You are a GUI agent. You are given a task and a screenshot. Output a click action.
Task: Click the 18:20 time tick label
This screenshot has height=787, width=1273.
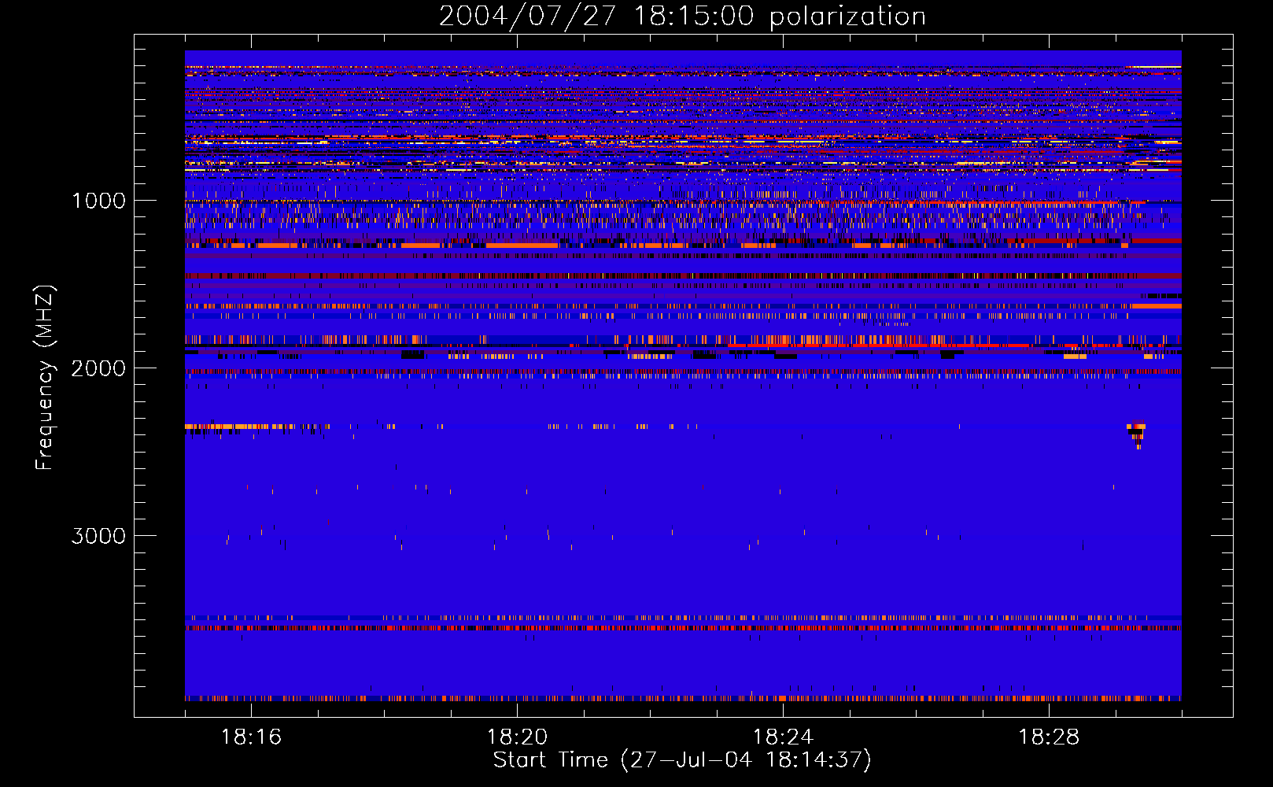(517, 737)
